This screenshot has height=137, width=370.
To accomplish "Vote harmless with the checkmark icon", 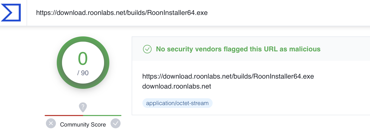I will click(x=115, y=123).
